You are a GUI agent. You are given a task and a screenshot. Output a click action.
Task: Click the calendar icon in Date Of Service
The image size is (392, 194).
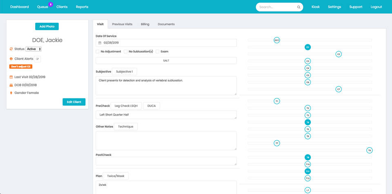click(x=100, y=43)
